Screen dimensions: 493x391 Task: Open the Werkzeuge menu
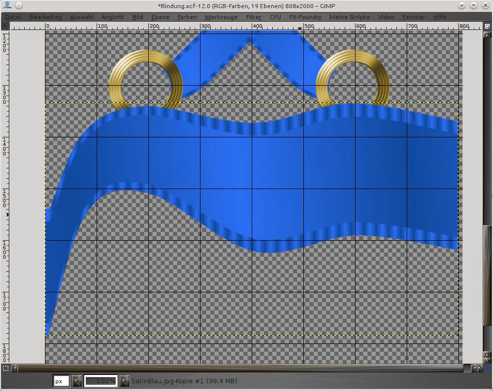(221, 17)
